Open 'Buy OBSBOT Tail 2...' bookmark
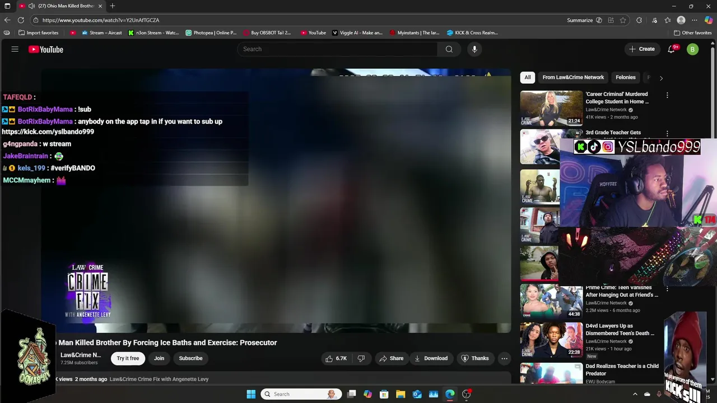 pos(267,33)
